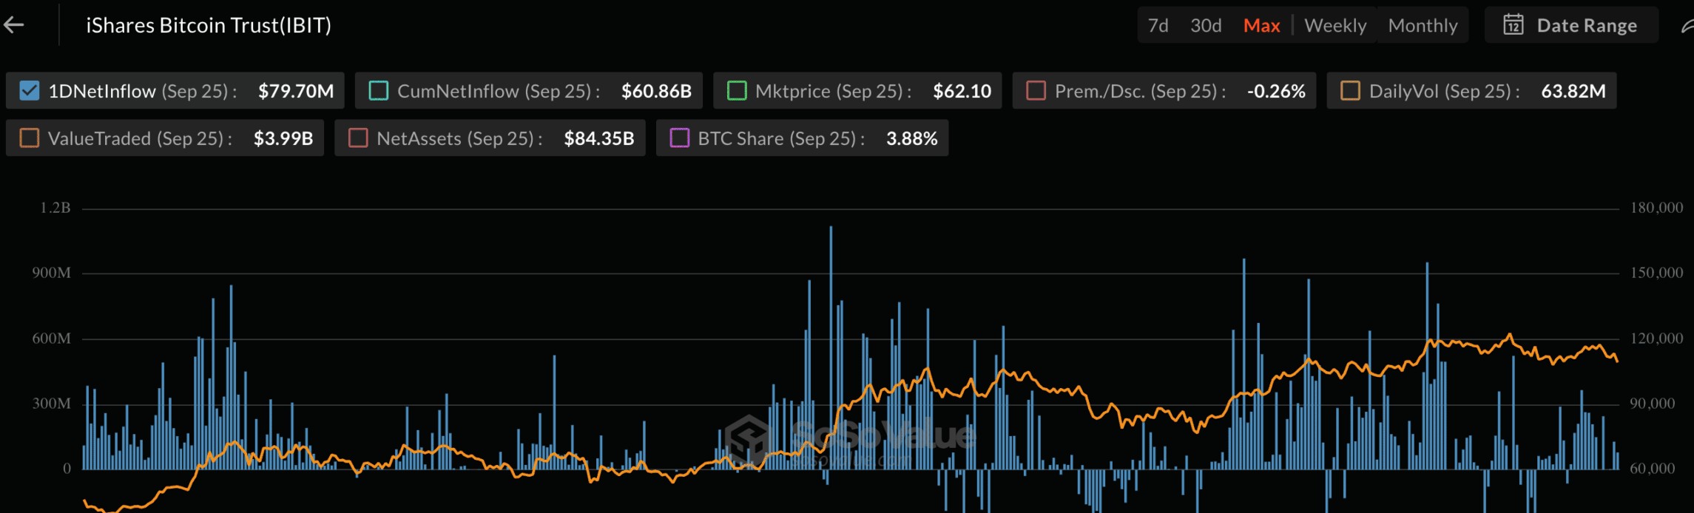1694x513 pixels.
Task: Click the 900M left axis label
Action: click(x=52, y=273)
